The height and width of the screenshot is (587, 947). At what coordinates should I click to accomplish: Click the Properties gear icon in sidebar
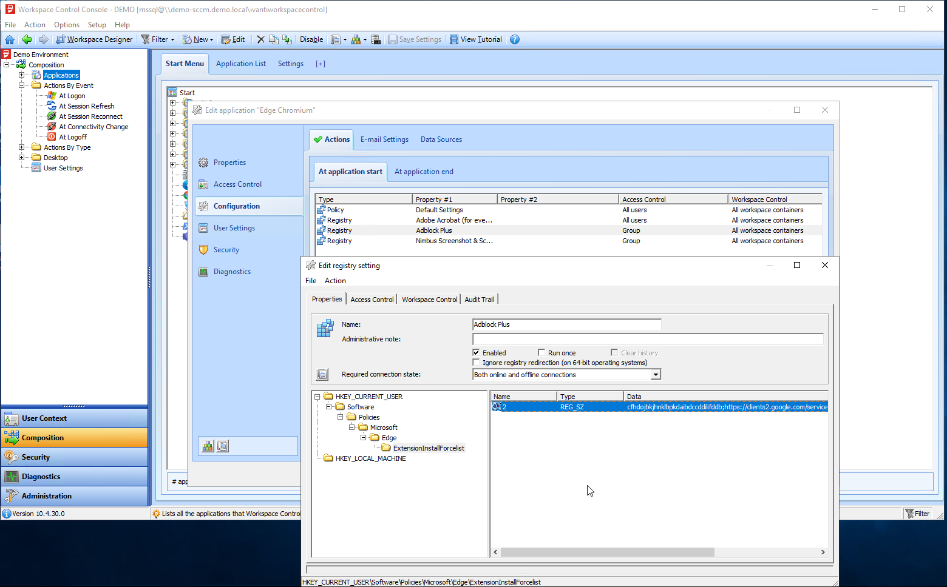203,163
